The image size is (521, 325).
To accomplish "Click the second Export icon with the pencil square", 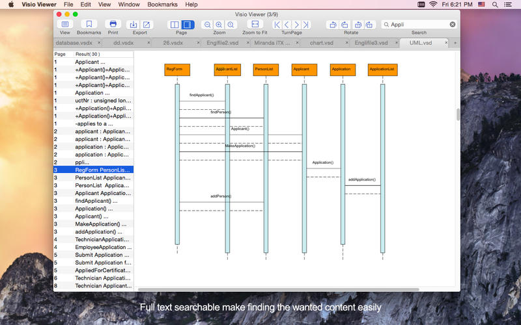I will (147, 25).
